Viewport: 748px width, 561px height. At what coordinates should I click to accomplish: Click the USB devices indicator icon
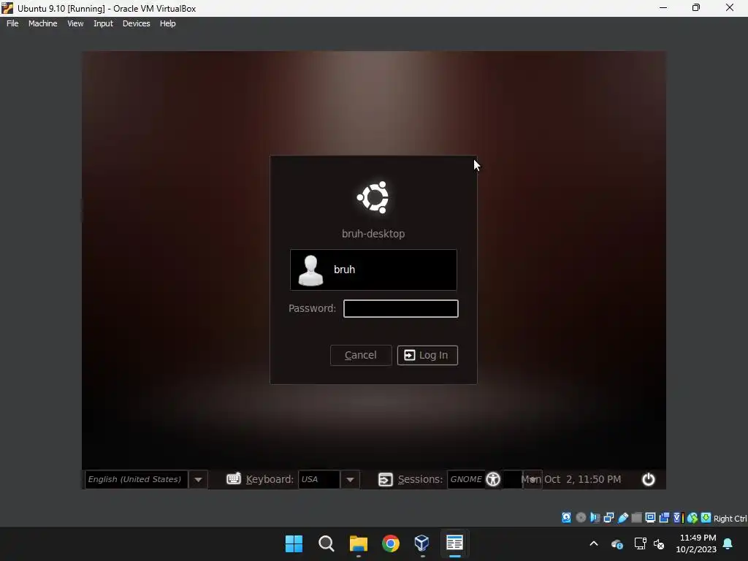pos(622,518)
